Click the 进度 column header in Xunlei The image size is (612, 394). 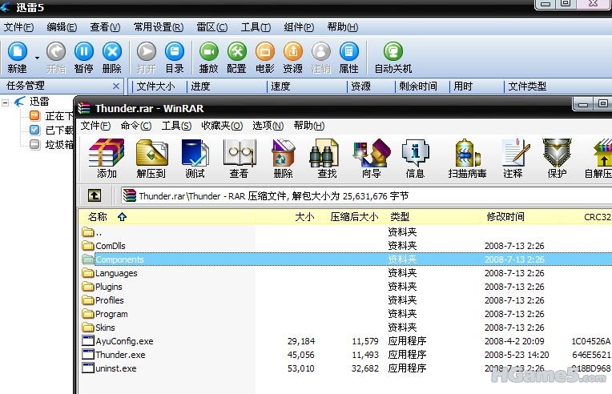(200, 86)
